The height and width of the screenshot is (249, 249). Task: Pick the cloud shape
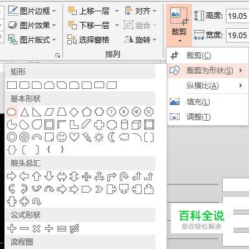[124, 137]
